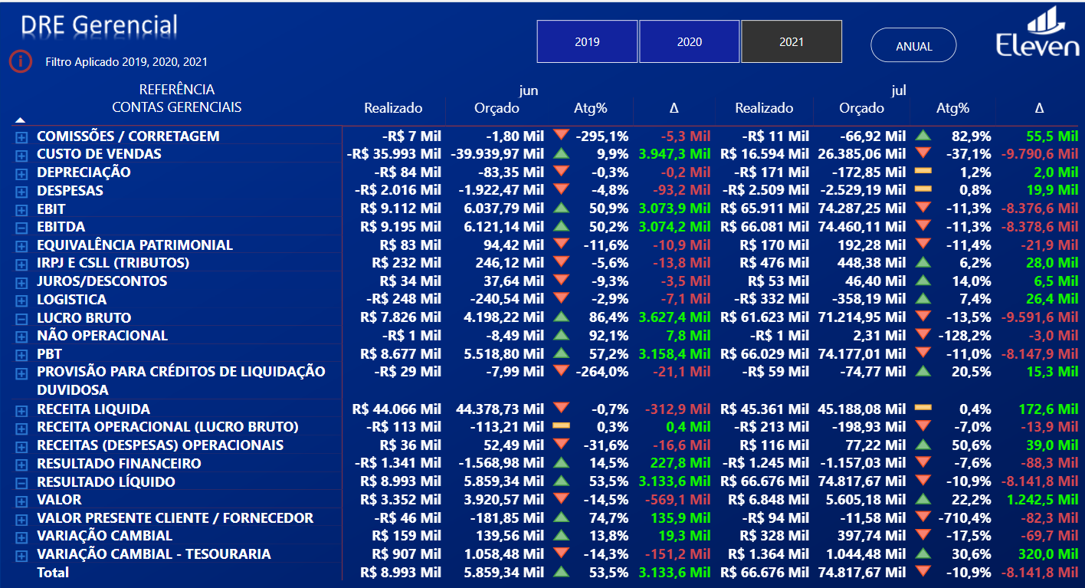Screen dimensions: 1085x588
Task: Expand the CUSTO DE VENDAS row
Action: click(21, 155)
